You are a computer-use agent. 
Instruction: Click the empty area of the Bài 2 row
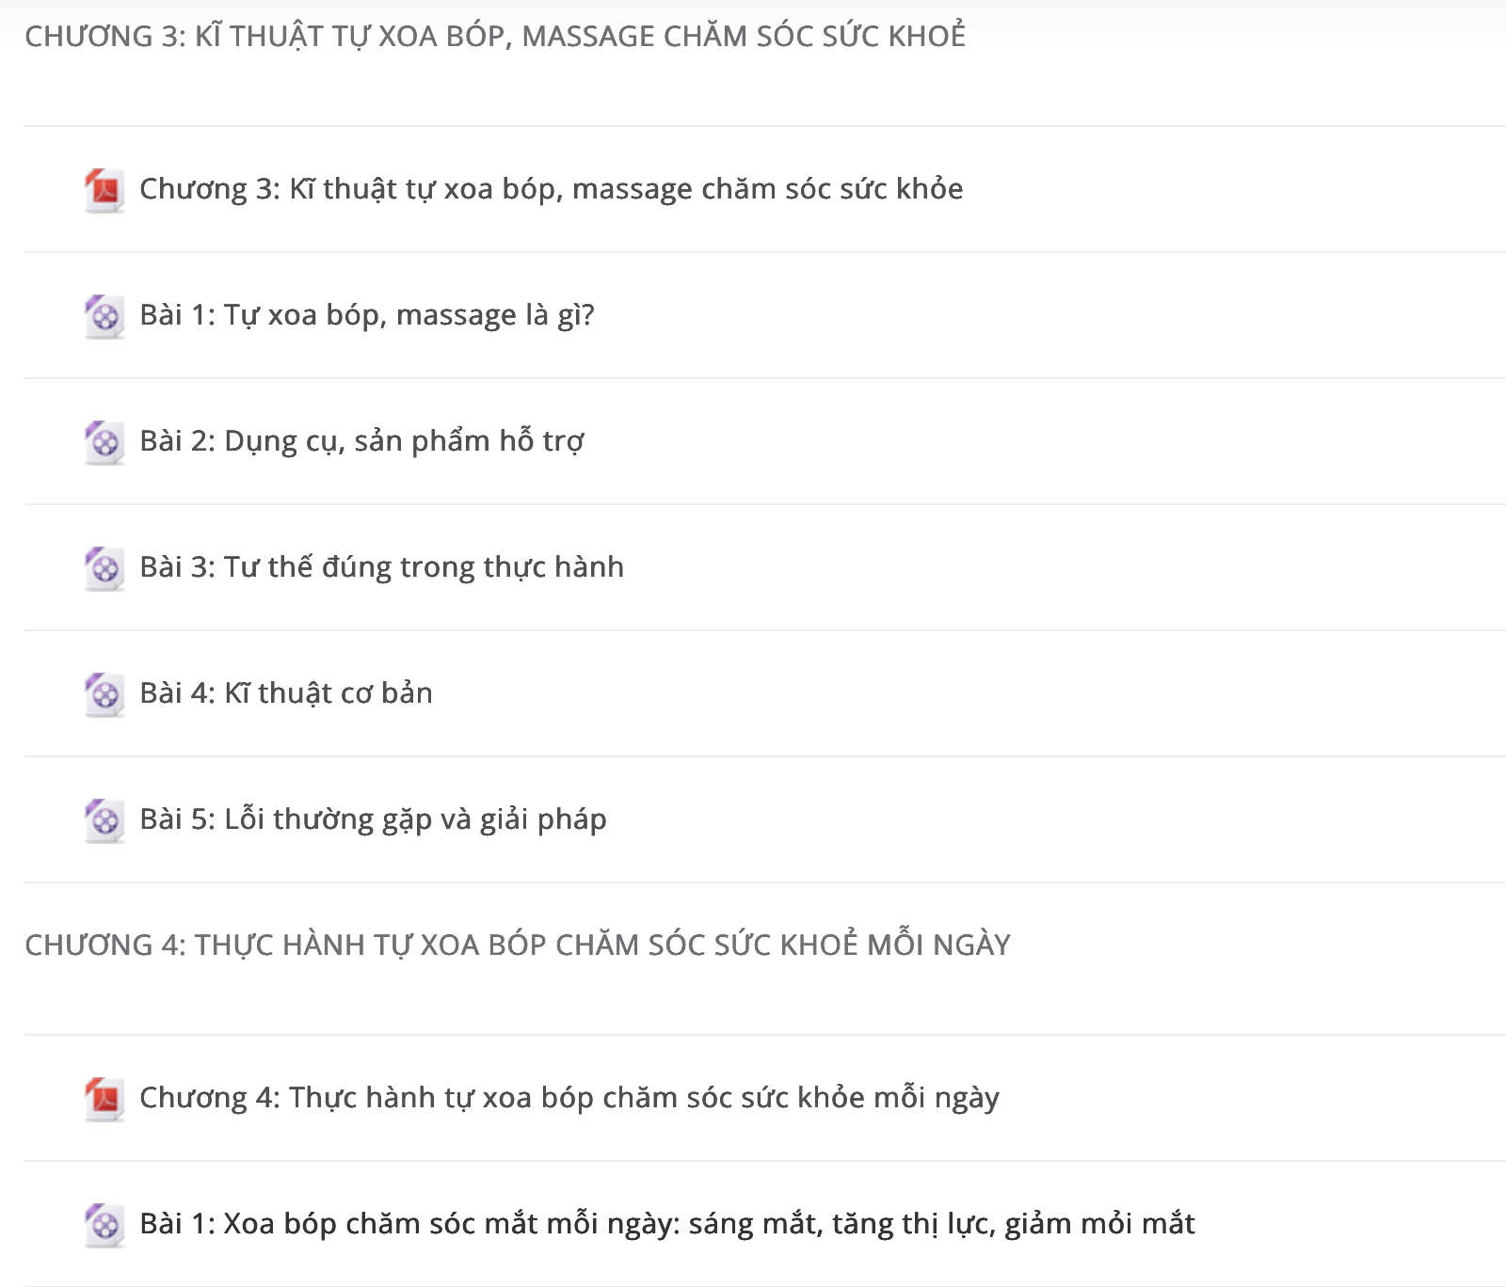(1045, 441)
